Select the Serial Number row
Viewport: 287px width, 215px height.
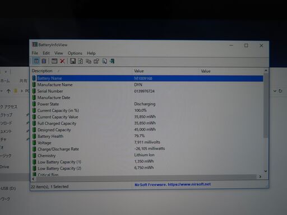(x=147, y=91)
